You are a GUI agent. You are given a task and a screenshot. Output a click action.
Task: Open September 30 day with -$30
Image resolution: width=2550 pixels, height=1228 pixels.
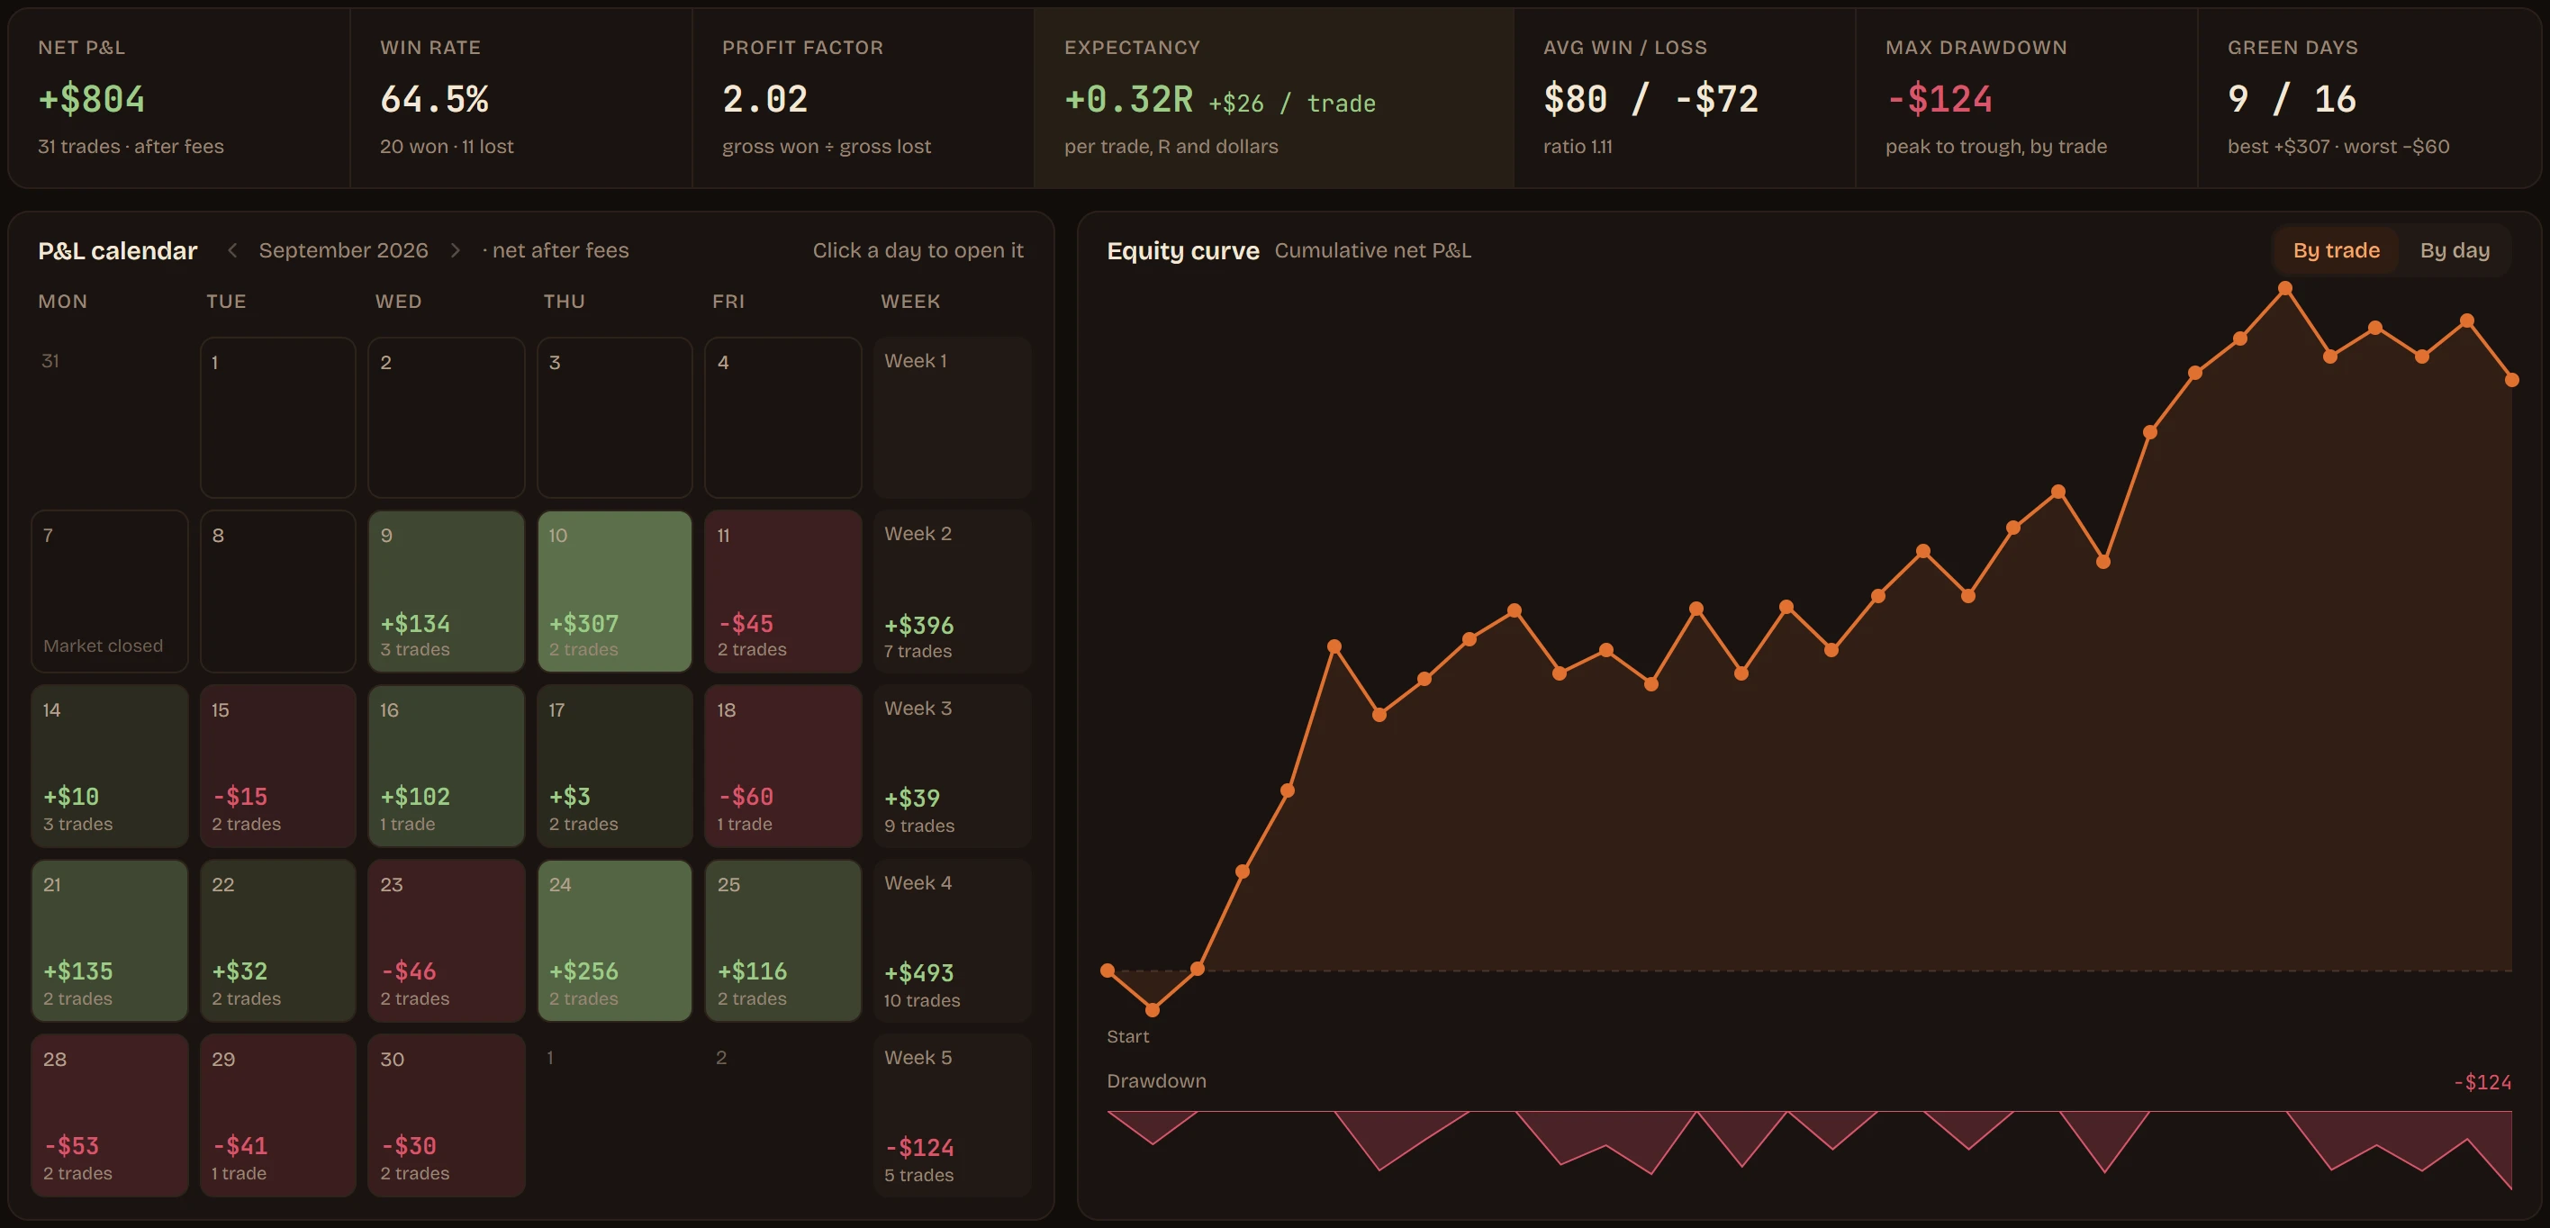447,1115
